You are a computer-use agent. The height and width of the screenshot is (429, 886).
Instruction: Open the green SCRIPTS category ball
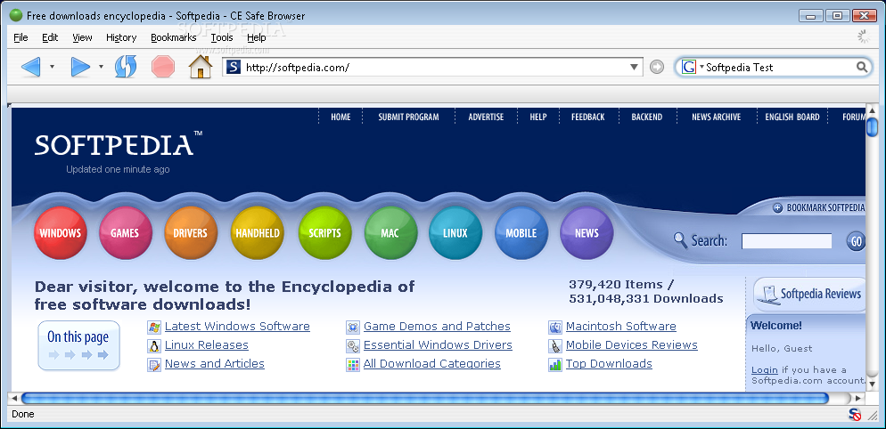tap(325, 232)
